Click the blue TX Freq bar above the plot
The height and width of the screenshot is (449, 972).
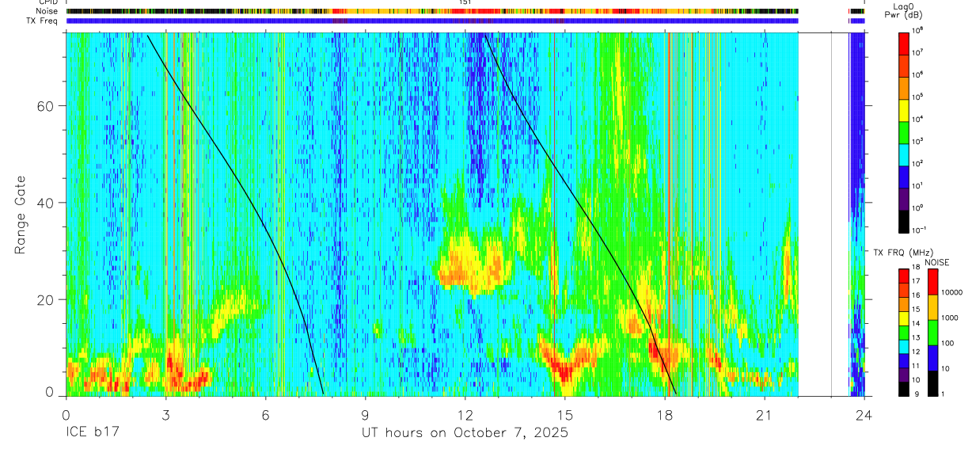pyautogui.click(x=432, y=21)
